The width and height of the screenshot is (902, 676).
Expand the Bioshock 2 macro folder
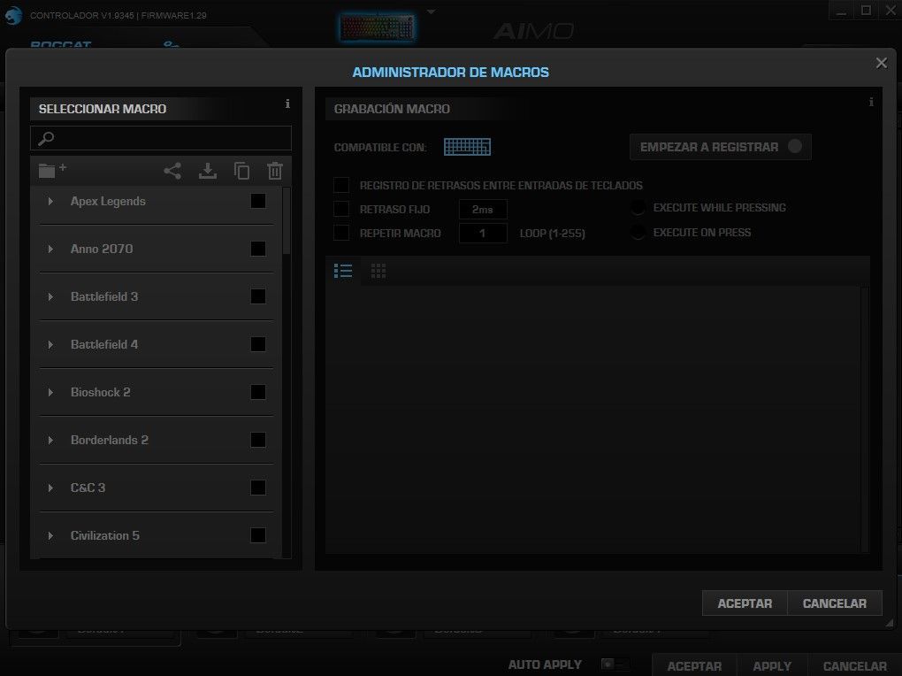50,393
